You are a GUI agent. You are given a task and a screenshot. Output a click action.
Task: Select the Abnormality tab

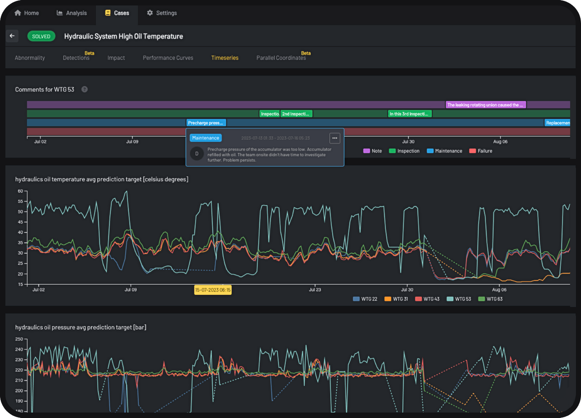point(30,58)
